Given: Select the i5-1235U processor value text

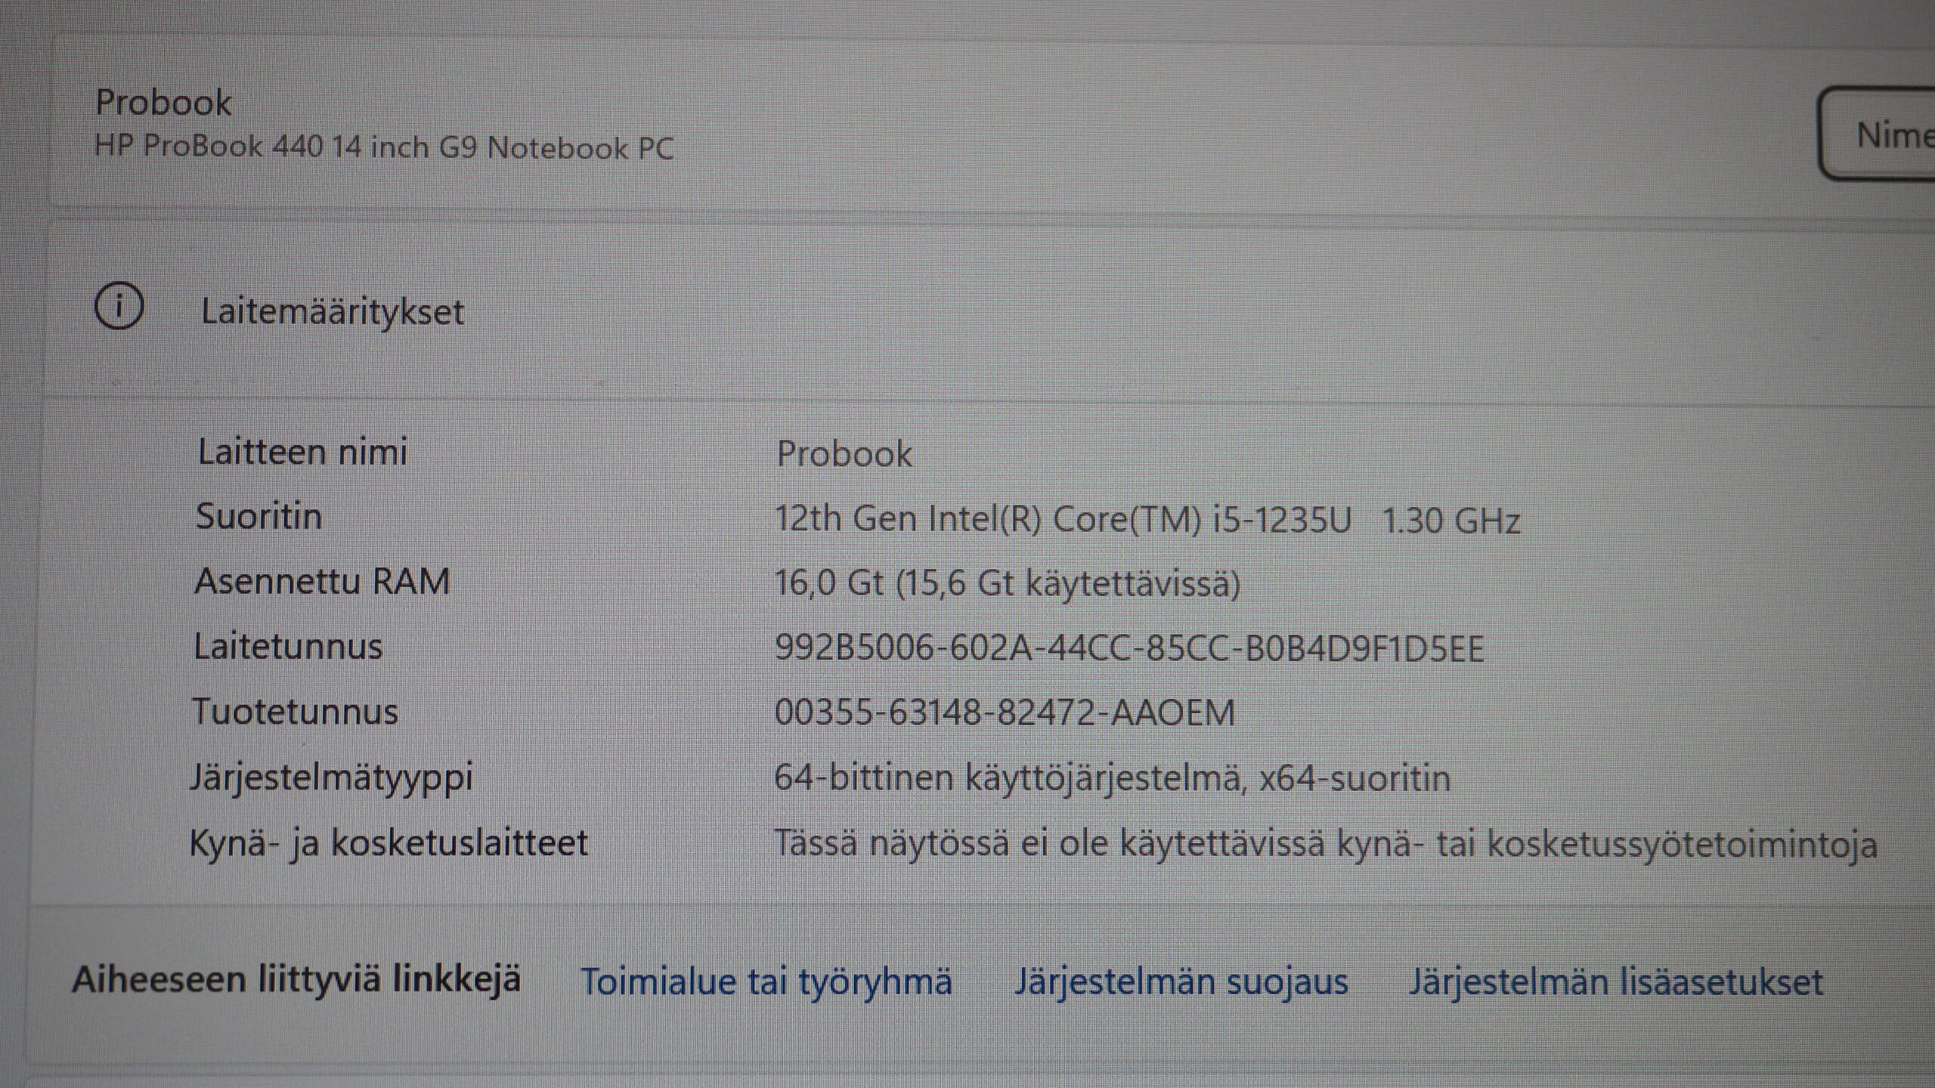Looking at the screenshot, I should coord(1147,520).
